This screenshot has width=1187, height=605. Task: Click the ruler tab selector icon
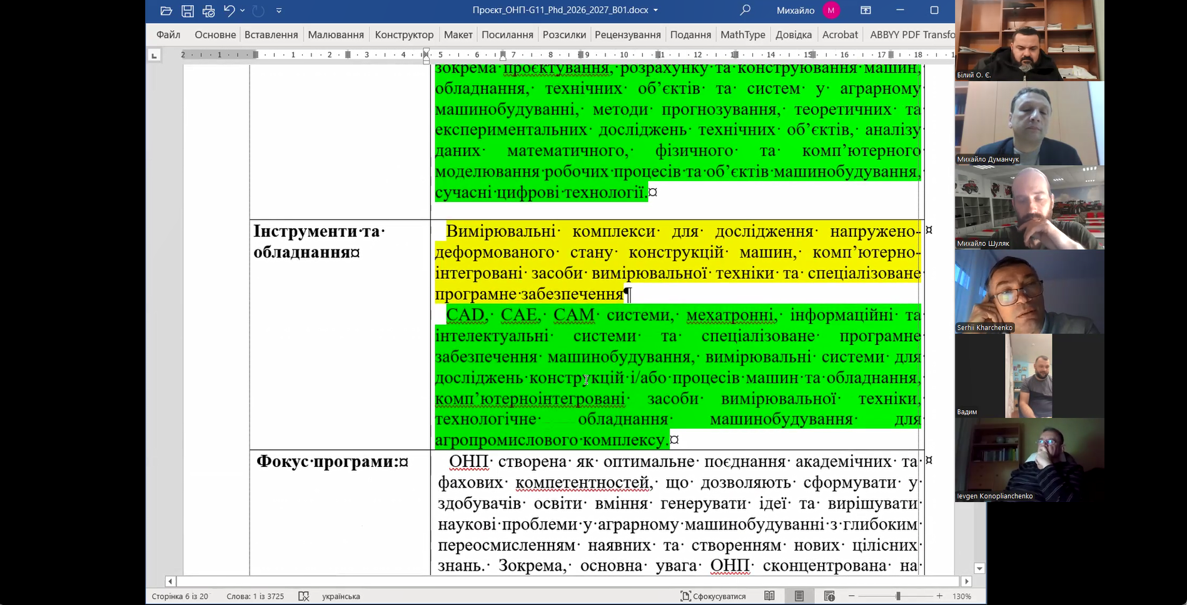[154, 56]
